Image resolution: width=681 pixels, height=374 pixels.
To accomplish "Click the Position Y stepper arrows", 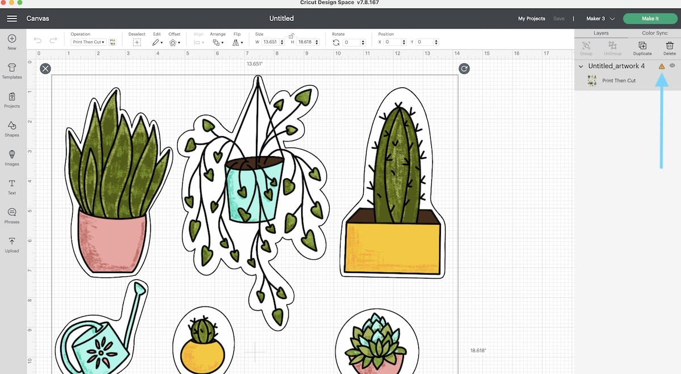I will 436,43.
